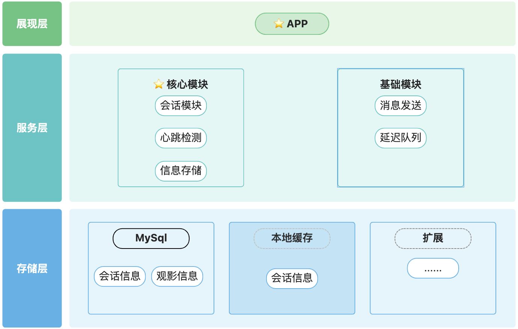Click the 本地缓存 dashed header
The height and width of the screenshot is (329, 518).
tap(292, 238)
